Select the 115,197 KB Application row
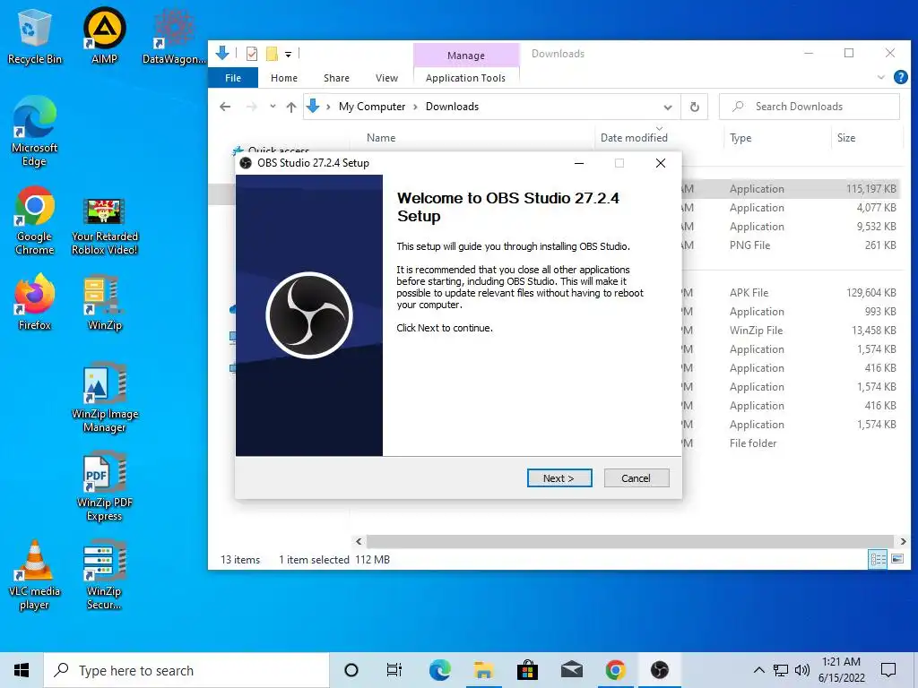This screenshot has height=688, width=918. click(791, 189)
